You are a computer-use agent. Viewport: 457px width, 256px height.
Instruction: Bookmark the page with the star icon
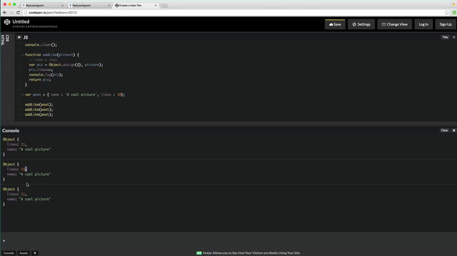(447, 12)
